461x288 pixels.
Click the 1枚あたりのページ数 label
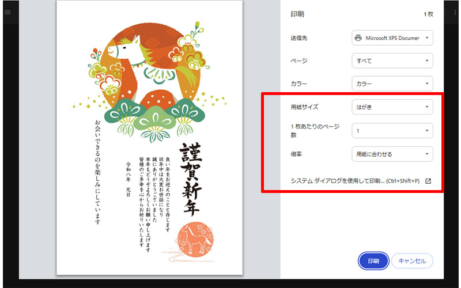pyautogui.click(x=315, y=131)
